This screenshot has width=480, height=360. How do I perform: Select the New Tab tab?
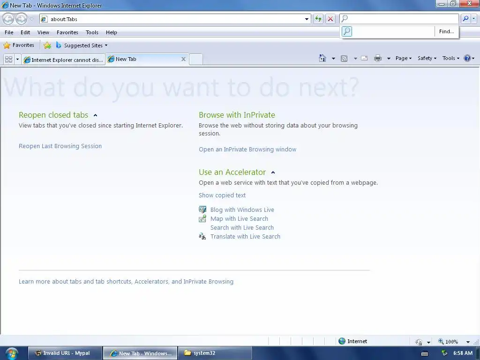pos(144,59)
